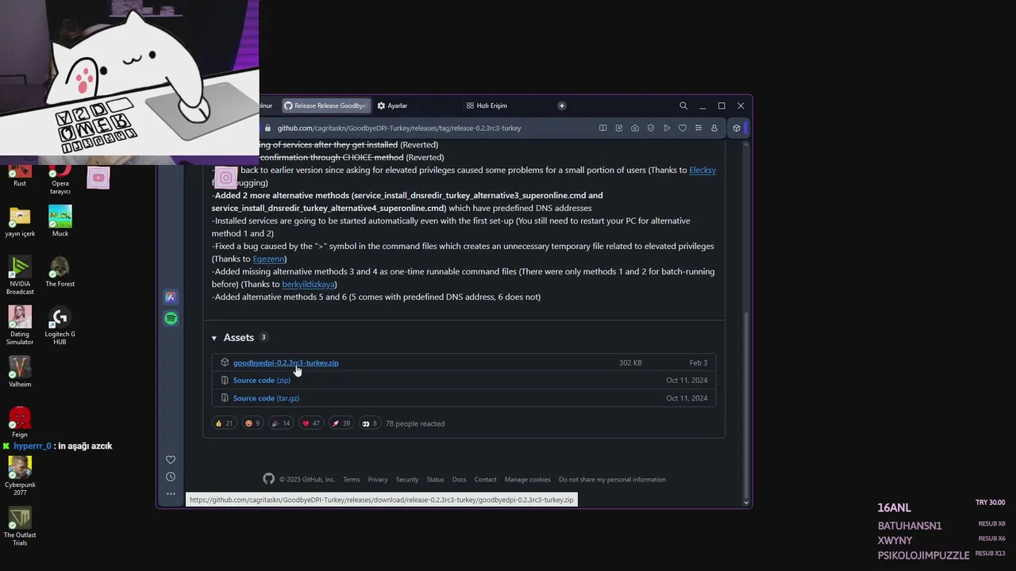Open Cyberpunk 2077 desktop shortcut
The width and height of the screenshot is (1016, 571).
(x=20, y=476)
